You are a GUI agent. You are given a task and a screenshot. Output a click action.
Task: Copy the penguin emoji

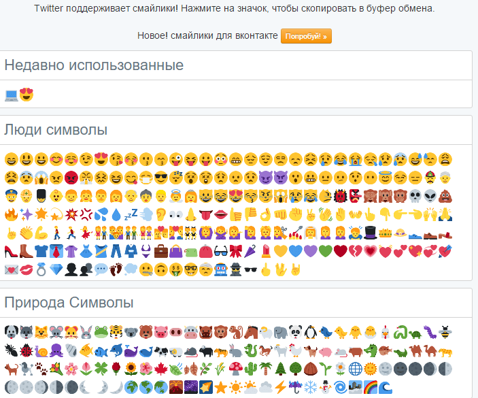310,332
